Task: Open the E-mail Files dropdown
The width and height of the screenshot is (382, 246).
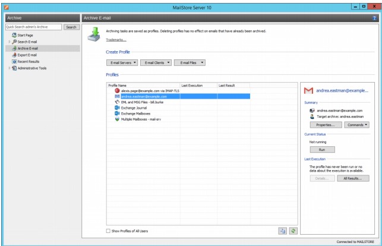Action: (x=189, y=62)
